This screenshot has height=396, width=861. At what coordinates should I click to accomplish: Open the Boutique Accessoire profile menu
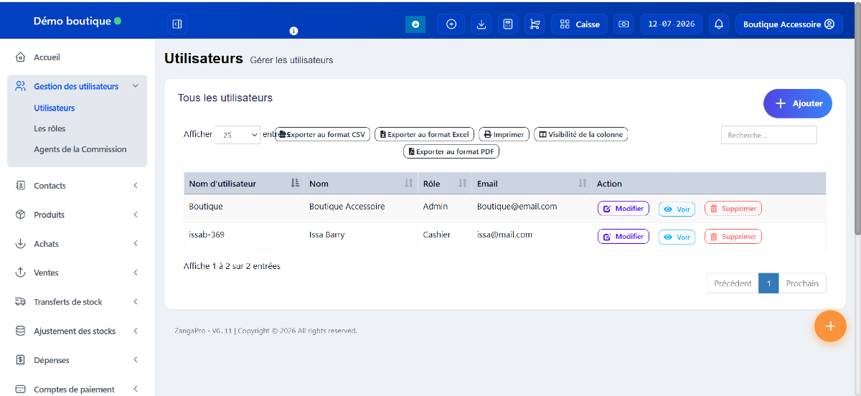789,24
